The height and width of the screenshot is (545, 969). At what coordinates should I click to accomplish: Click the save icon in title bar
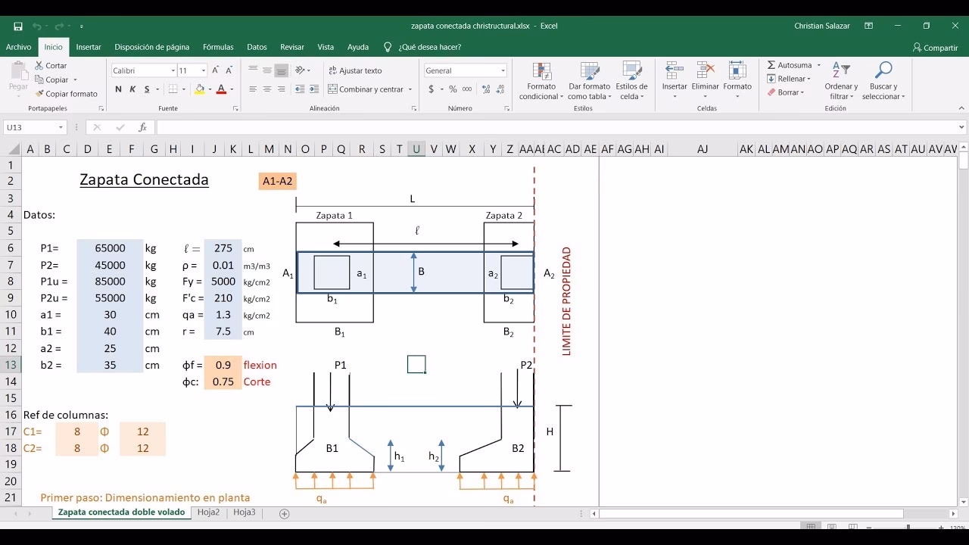pos(18,26)
